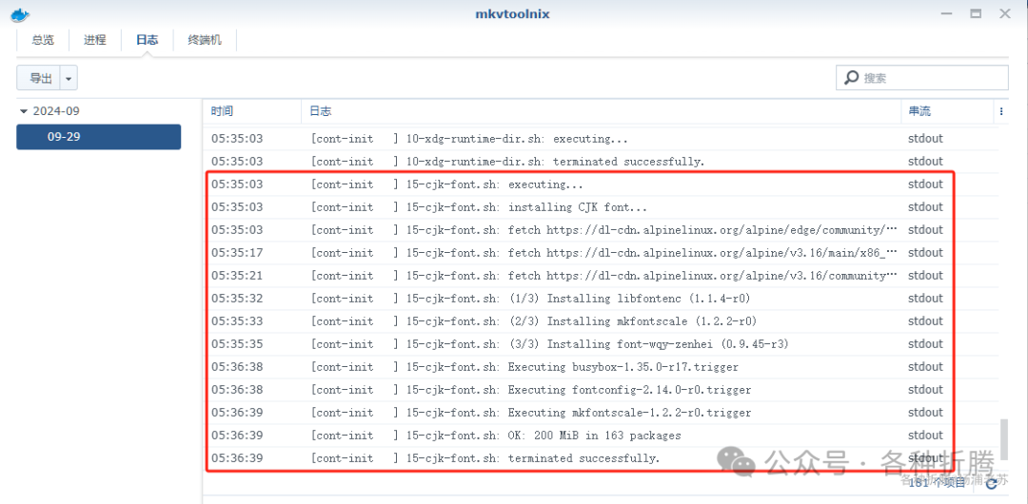Select row 10-xdg-runtime-dir.sh: terminated successfully.
Screen dimensions: 1028x504
[601, 162]
